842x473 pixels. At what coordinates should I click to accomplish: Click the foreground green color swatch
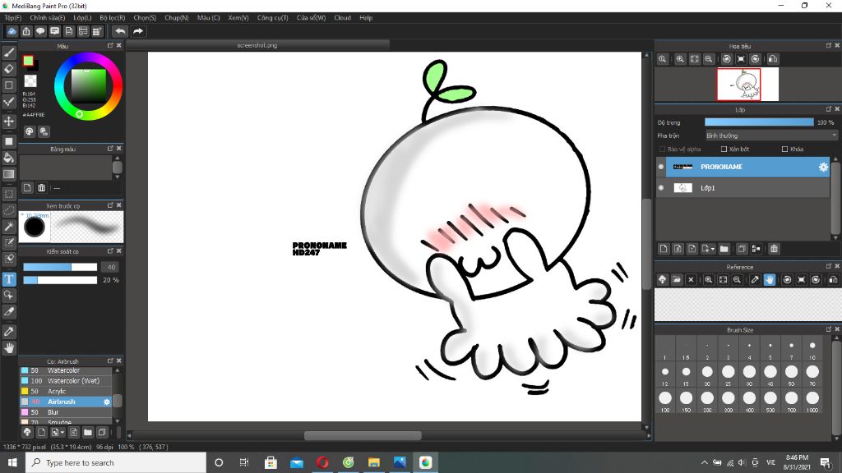(29, 61)
